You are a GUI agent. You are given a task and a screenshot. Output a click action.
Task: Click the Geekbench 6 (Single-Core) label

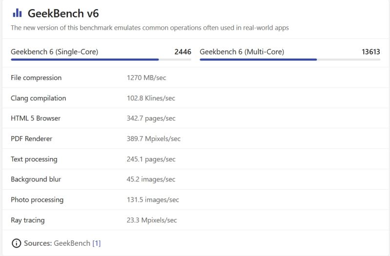[54, 52]
